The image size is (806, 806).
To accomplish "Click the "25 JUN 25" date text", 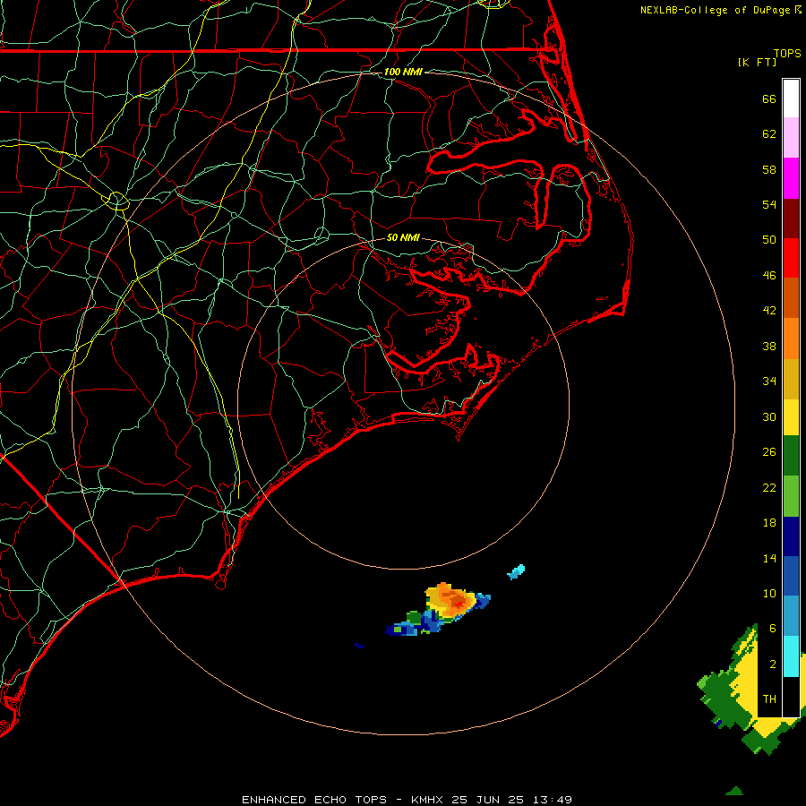I will [x=488, y=800].
